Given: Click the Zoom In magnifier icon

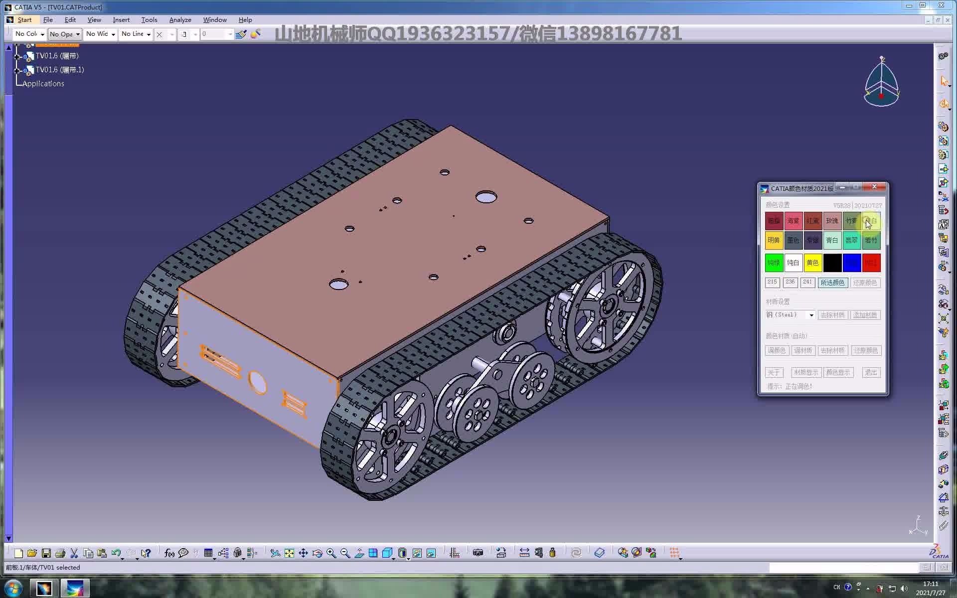Looking at the screenshot, I should [x=331, y=553].
